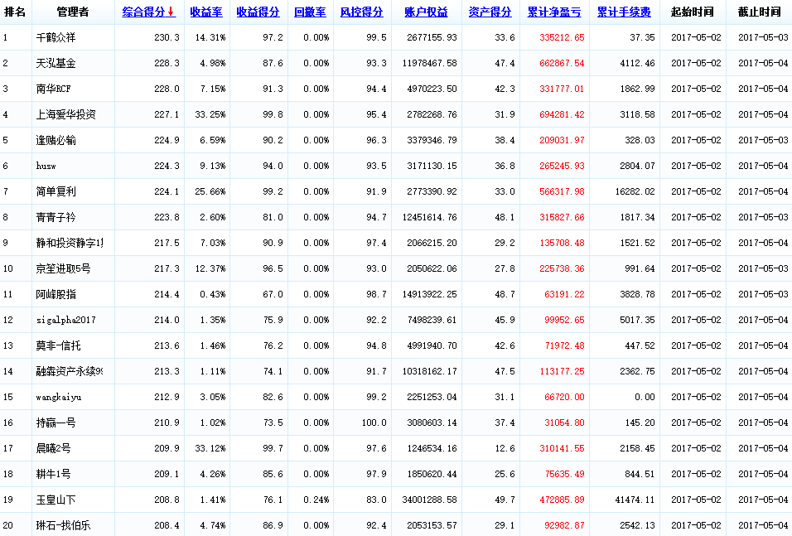Click commission fee 41474.11
This screenshot has width=792, height=536.
(635, 500)
